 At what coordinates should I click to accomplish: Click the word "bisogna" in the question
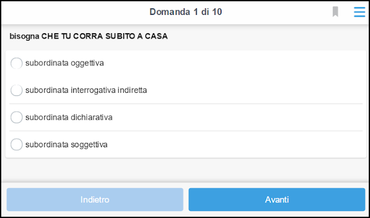point(24,36)
